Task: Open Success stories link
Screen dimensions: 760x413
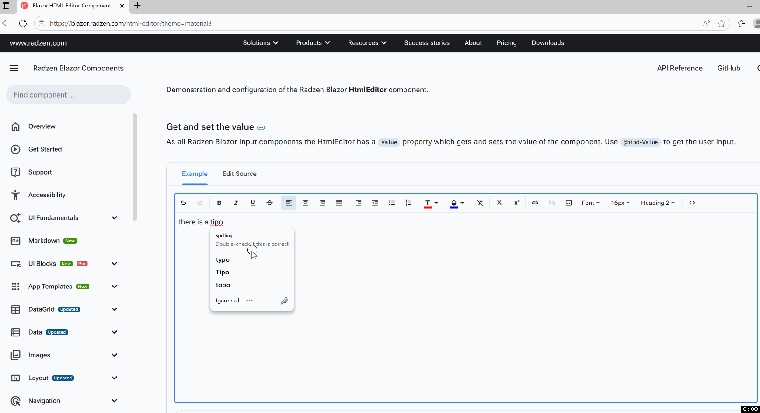Action: [x=427, y=43]
